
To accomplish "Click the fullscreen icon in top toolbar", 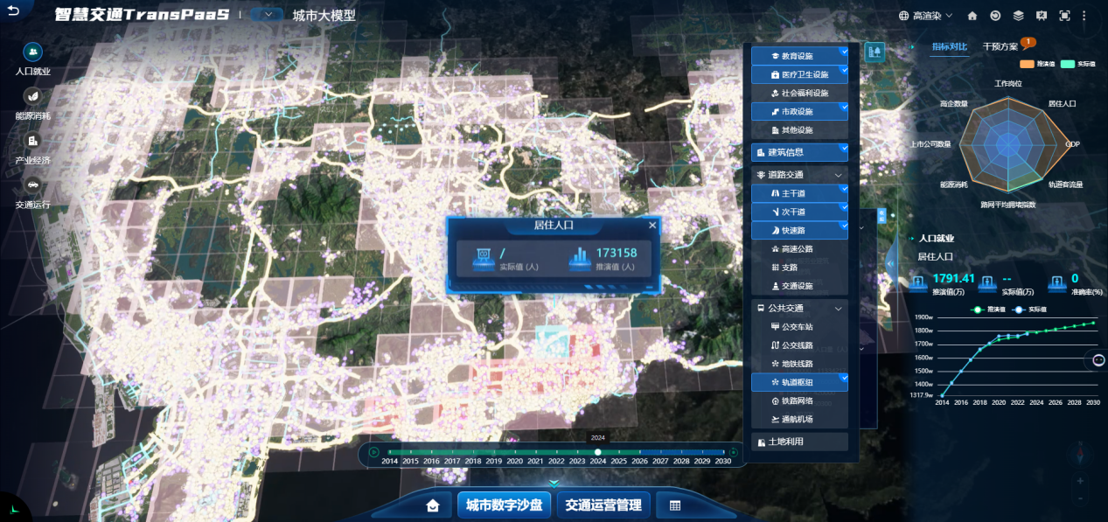I will (x=1064, y=16).
